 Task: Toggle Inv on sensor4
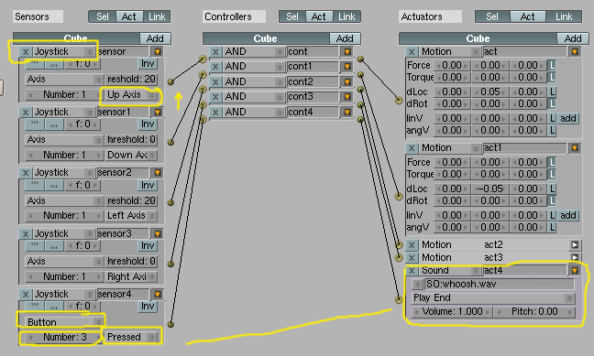click(148, 306)
